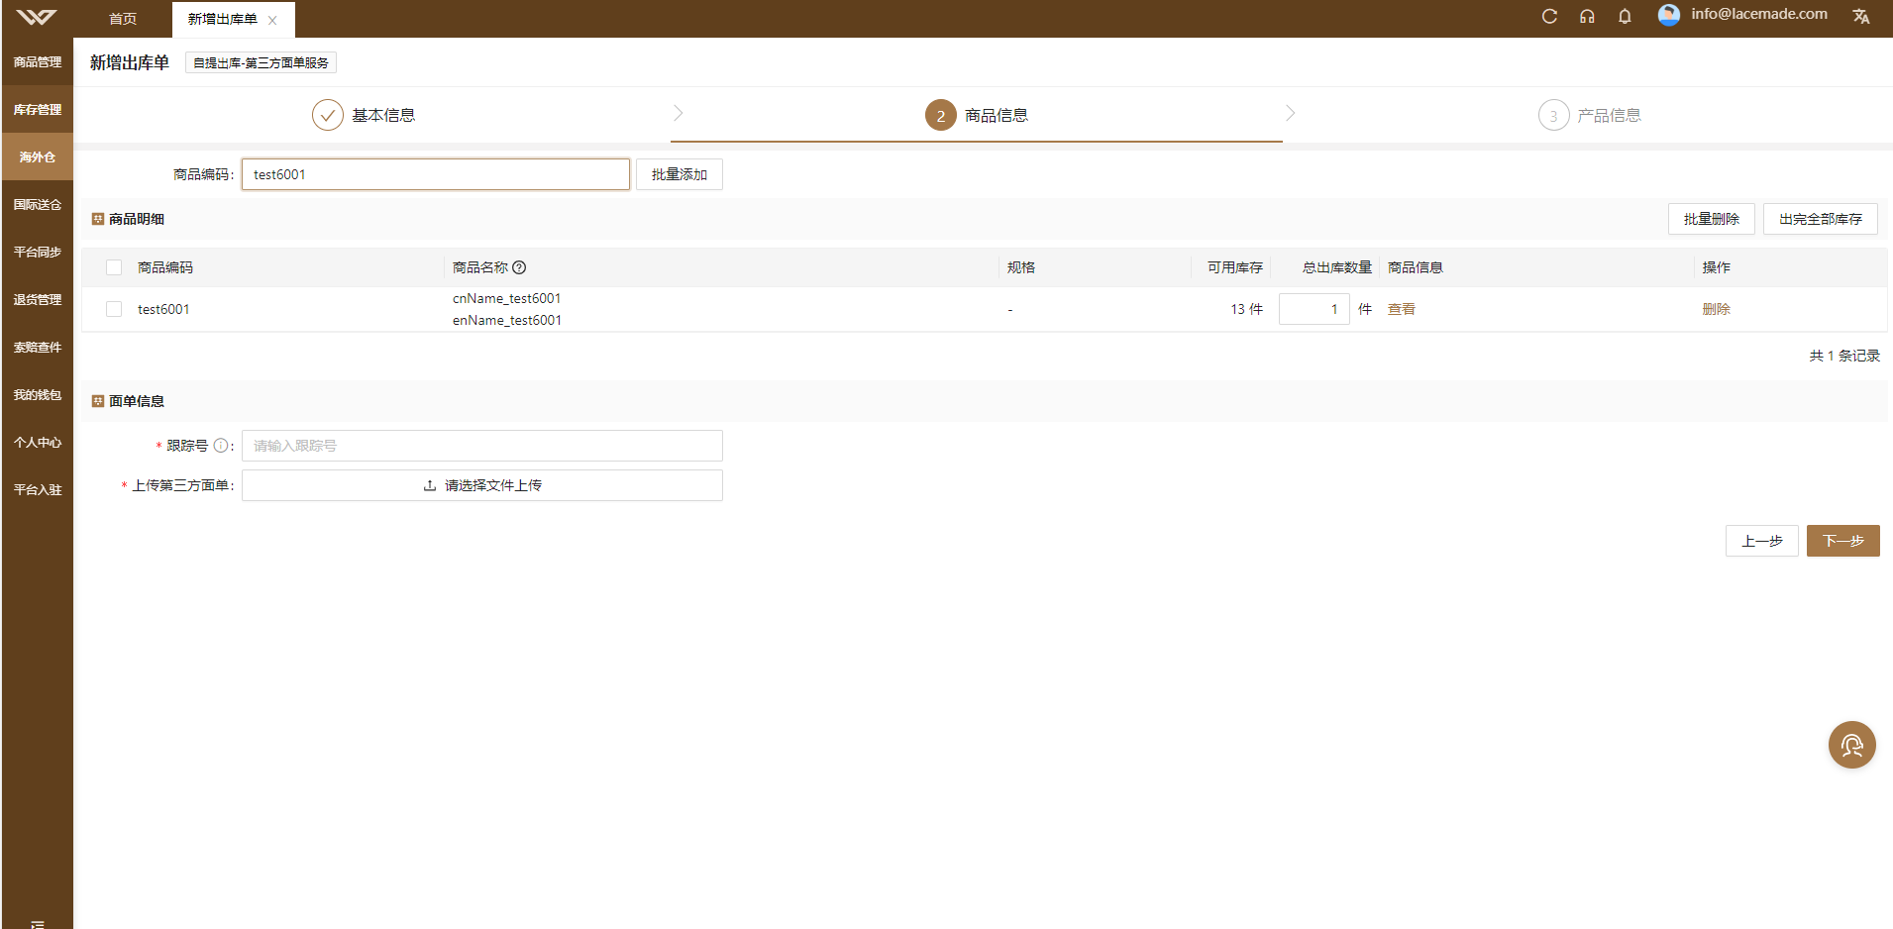1893x929 pixels.
Task: Open 库存管理 in the sidebar
Action: pos(38,109)
